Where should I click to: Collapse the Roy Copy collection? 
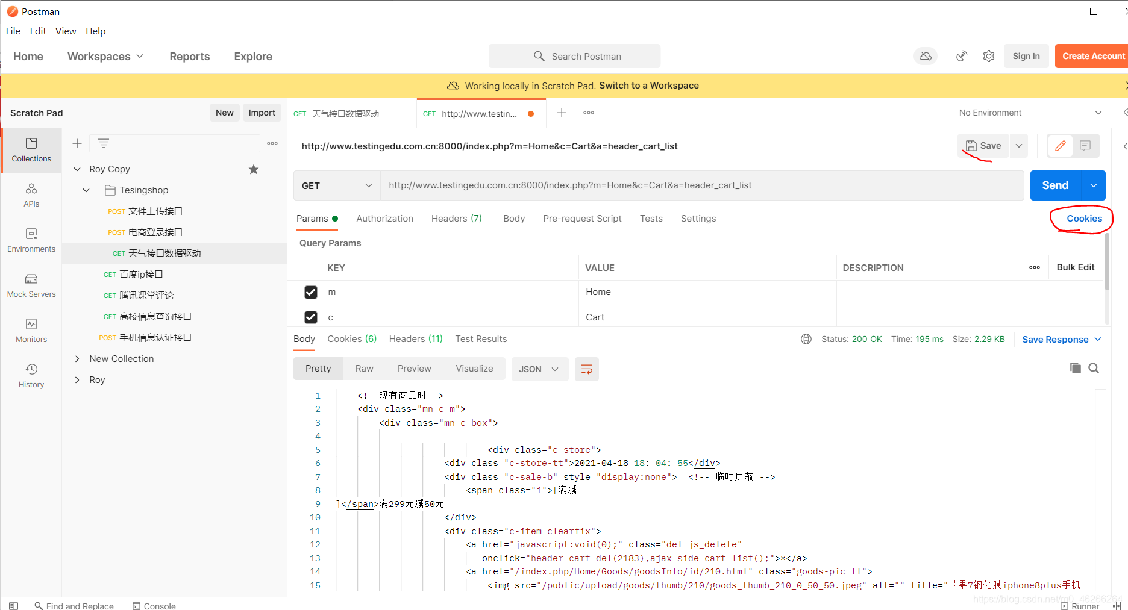click(x=77, y=169)
